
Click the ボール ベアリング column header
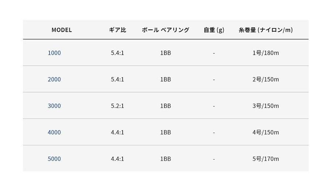coord(165,30)
